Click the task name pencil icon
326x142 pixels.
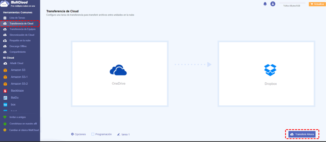pos(119,134)
